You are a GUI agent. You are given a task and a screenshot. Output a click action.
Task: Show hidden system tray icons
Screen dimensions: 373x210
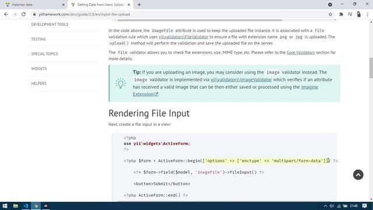[x=325, y=206]
